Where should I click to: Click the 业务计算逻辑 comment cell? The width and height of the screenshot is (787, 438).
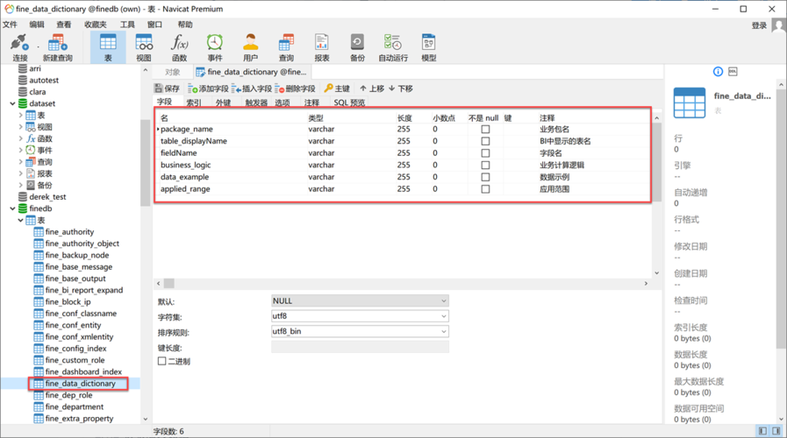562,165
